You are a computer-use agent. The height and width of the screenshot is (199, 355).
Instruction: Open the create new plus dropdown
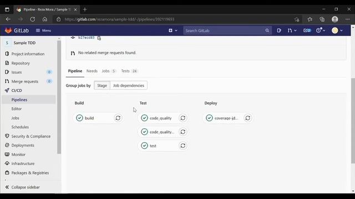tap(173, 30)
